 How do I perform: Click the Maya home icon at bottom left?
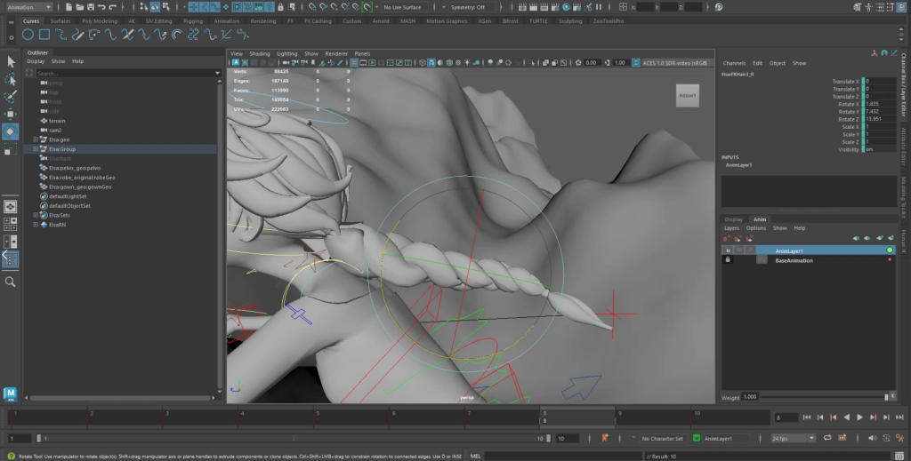point(10,393)
